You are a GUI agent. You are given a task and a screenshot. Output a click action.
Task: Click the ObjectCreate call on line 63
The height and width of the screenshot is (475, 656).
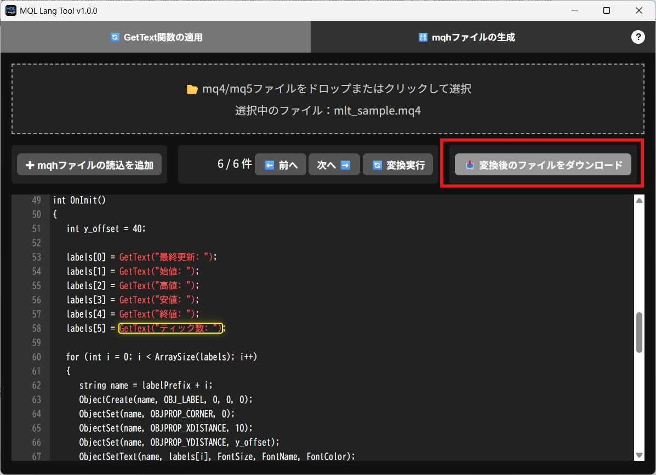(x=166, y=399)
